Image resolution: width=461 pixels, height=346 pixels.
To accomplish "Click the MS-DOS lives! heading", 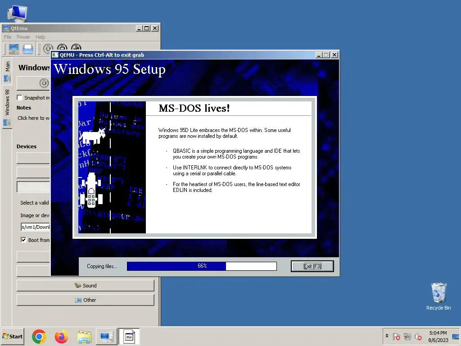I will 194,108.
